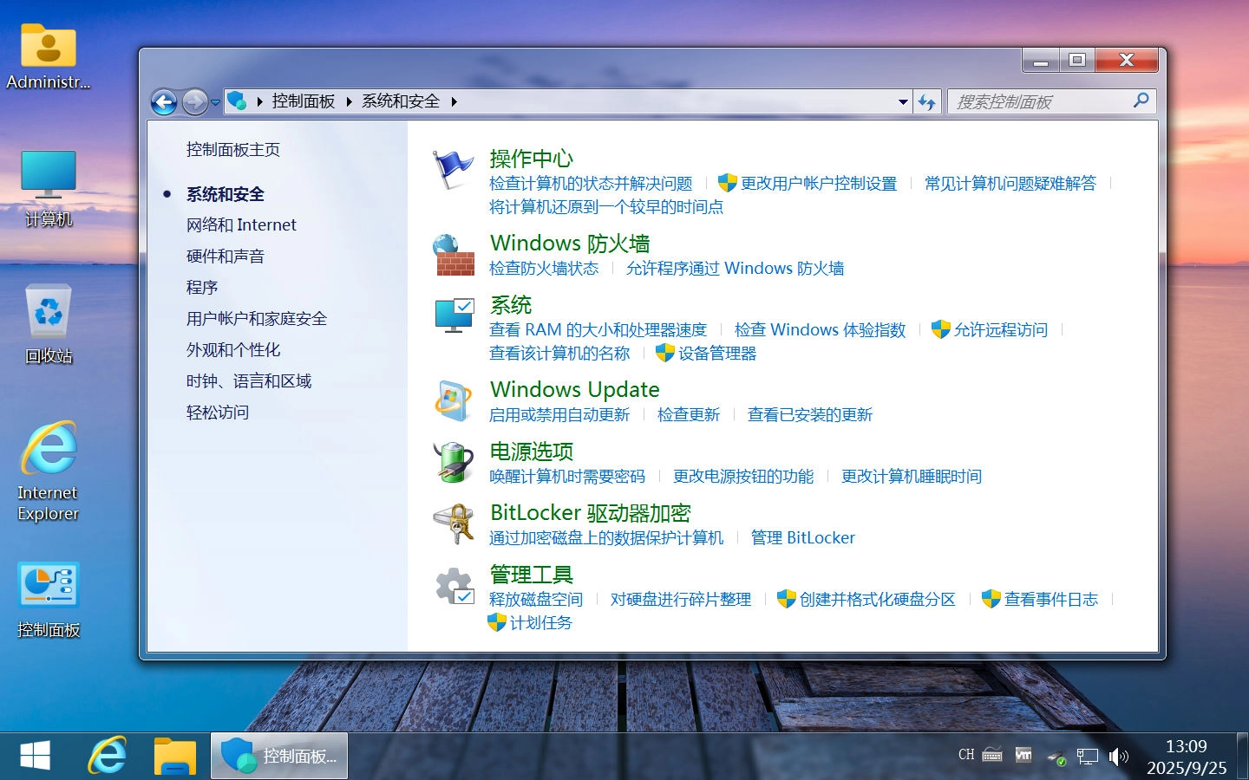The height and width of the screenshot is (780, 1249).
Task: Open 系统 via the monitor icon
Action: pos(454,315)
